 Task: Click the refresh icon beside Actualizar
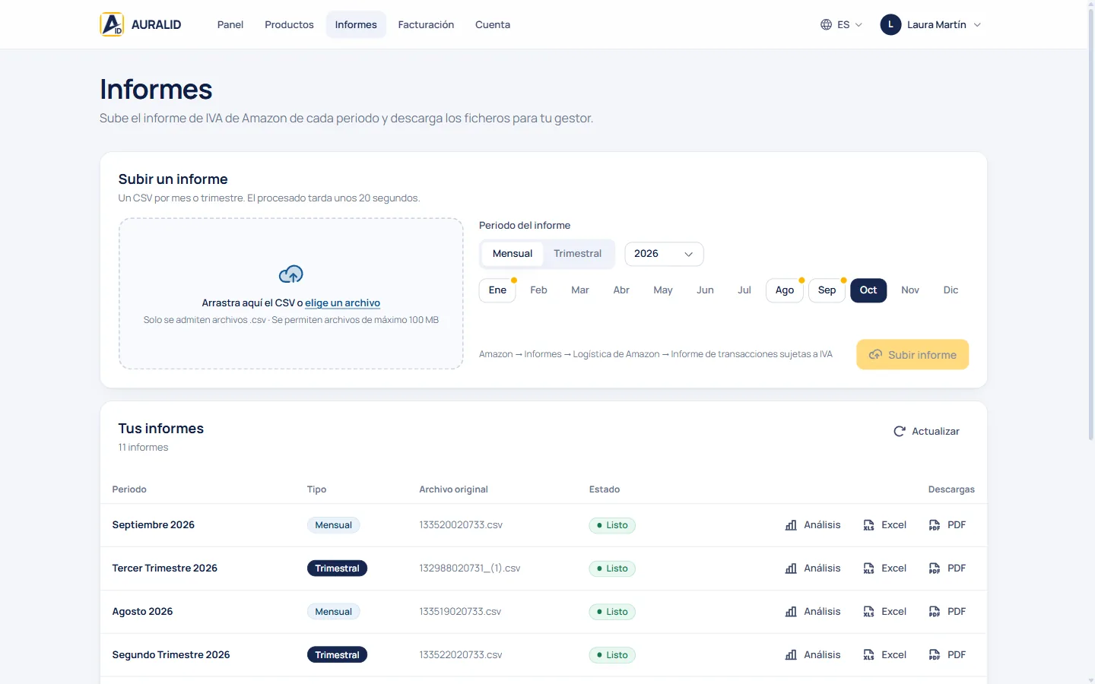[900, 431]
